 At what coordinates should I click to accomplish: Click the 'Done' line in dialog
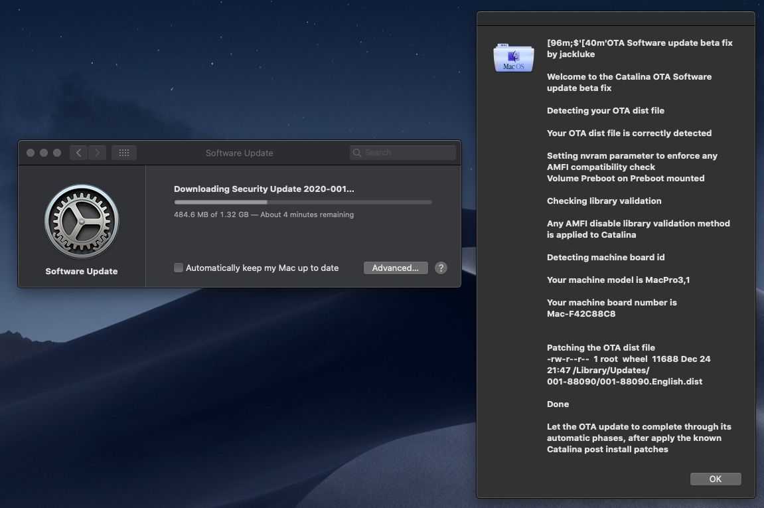click(x=558, y=404)
